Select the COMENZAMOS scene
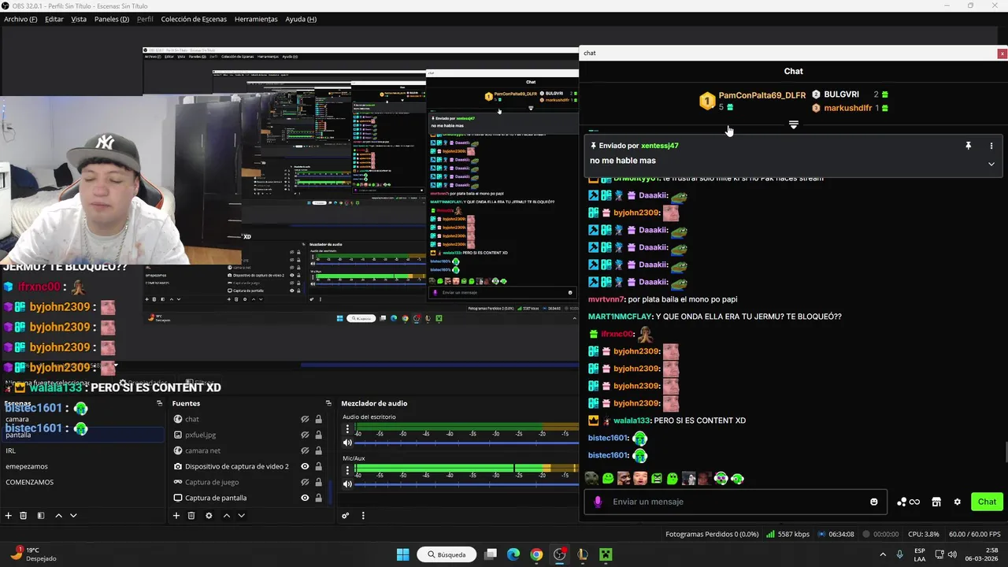1008x567 pixels. tap(83, 482)
